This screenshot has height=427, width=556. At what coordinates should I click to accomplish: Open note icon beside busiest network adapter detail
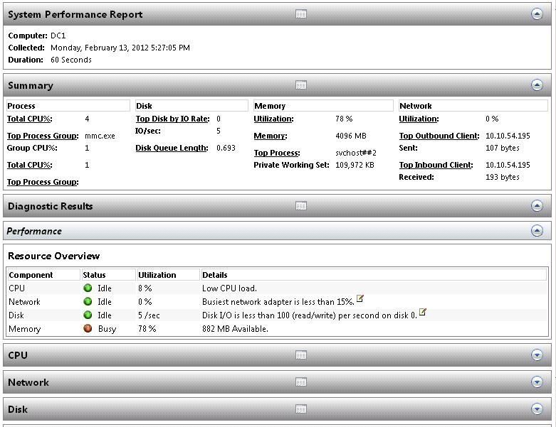click(360, 298)
